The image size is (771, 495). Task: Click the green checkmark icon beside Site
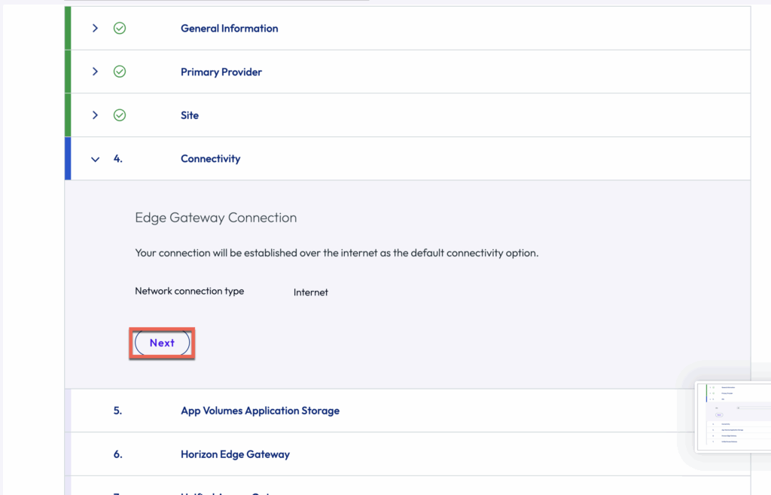click(x=120, y=115)
